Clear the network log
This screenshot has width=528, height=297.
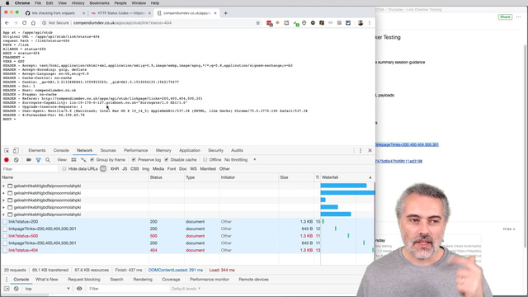coord(16,160)
